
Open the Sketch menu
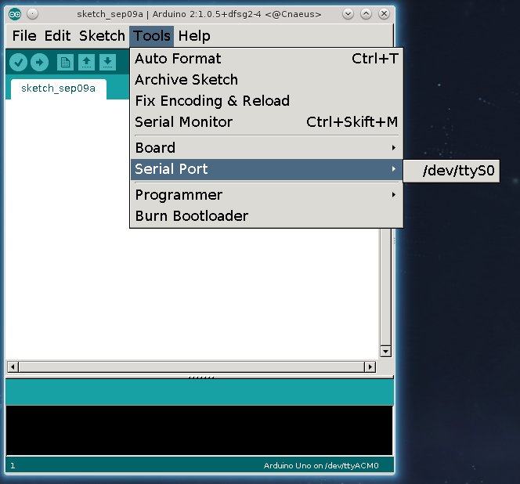pyautogui.click(x=102, y=36)
